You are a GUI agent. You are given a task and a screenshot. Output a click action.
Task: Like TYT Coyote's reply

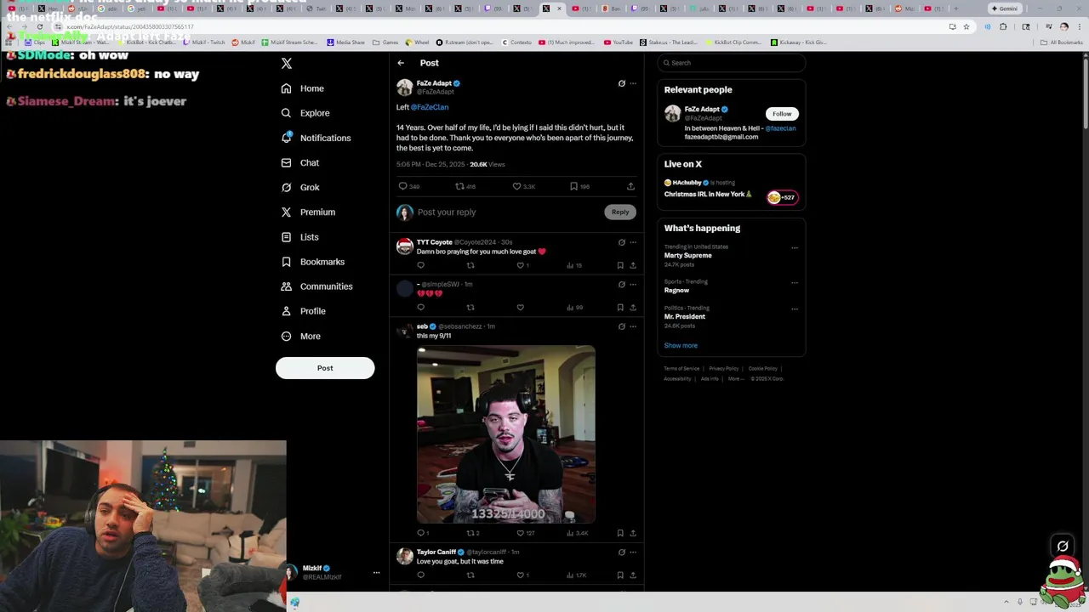[x=521, y=265]
